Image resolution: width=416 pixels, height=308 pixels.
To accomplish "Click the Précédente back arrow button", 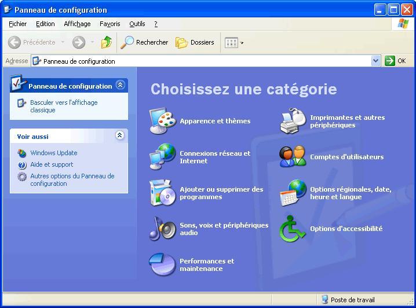I will [x=14, y=42].
